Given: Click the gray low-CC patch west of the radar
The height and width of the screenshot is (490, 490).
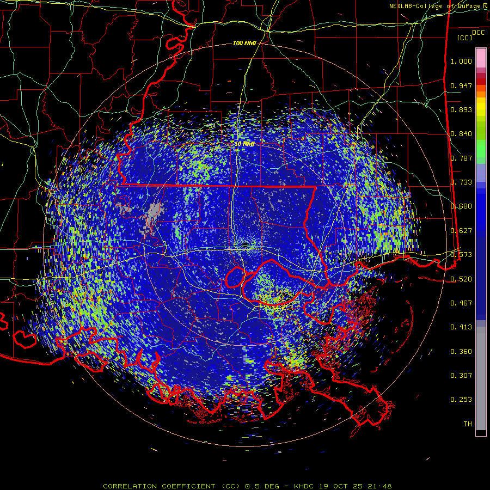Looking at the screenshot, I should (154, 213).
